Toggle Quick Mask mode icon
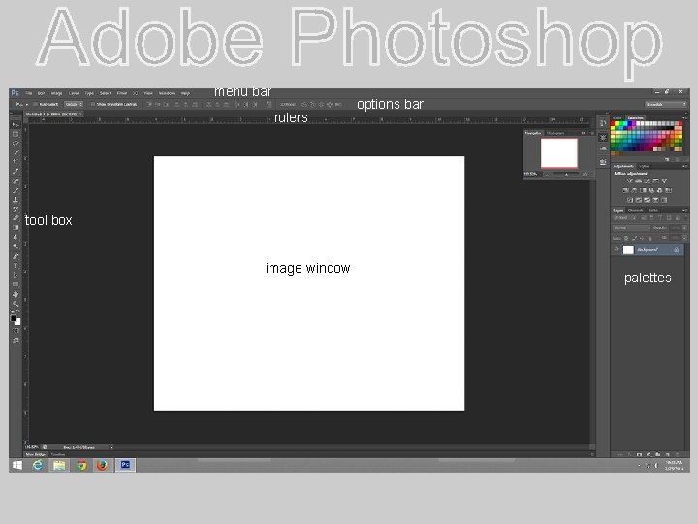Image resolution: width=698 pixels, height=524 pixels. (x=16, y=331)
